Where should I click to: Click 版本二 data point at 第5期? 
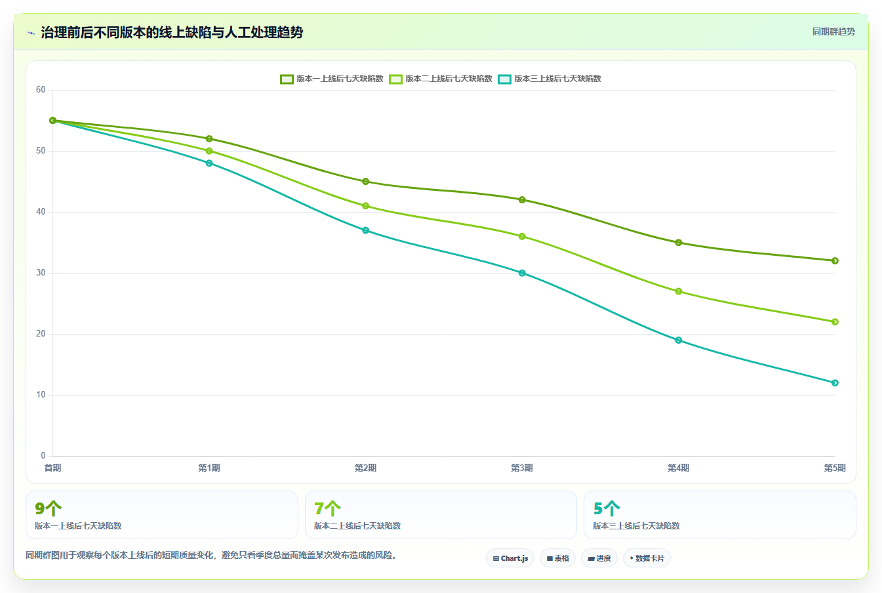pyautogui.click(x=835, y=322)
